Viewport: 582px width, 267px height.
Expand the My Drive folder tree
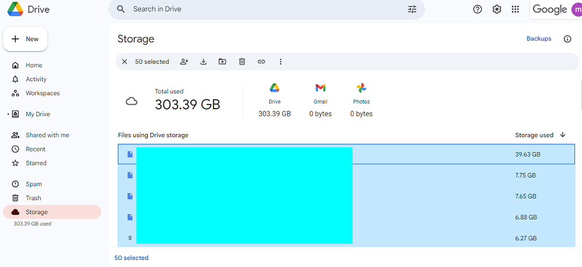pyautogui.click(x=8, y=114)
